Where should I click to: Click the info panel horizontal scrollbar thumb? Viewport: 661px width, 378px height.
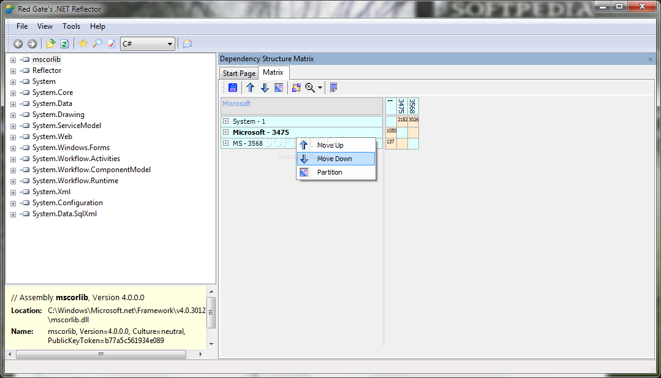(x=100, y=354)
